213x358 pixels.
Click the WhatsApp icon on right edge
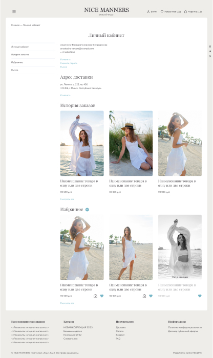pos(210,56)
